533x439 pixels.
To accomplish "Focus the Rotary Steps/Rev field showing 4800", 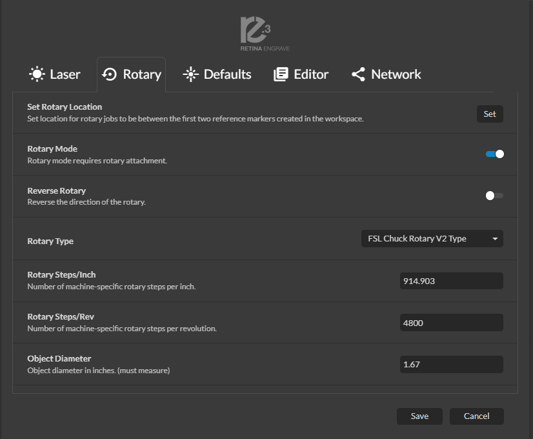I will click(x=451, y=323).
